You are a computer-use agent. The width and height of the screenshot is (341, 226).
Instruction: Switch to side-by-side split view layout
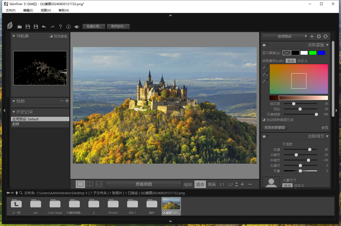[90, 184]
